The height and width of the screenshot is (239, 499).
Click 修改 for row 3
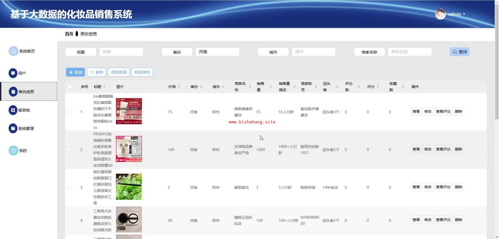click(x=428, y=187)
